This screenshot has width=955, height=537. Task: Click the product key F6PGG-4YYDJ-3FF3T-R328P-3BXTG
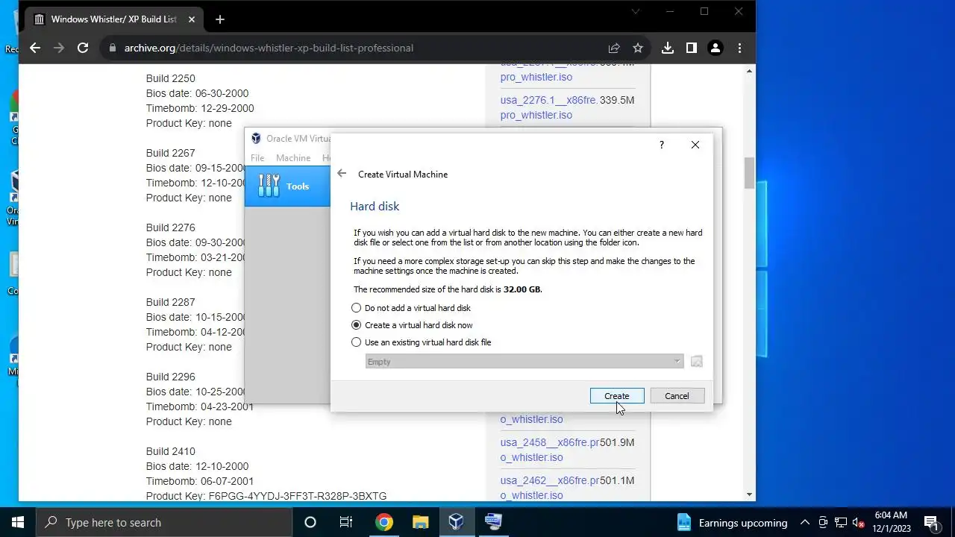(298, 496)
